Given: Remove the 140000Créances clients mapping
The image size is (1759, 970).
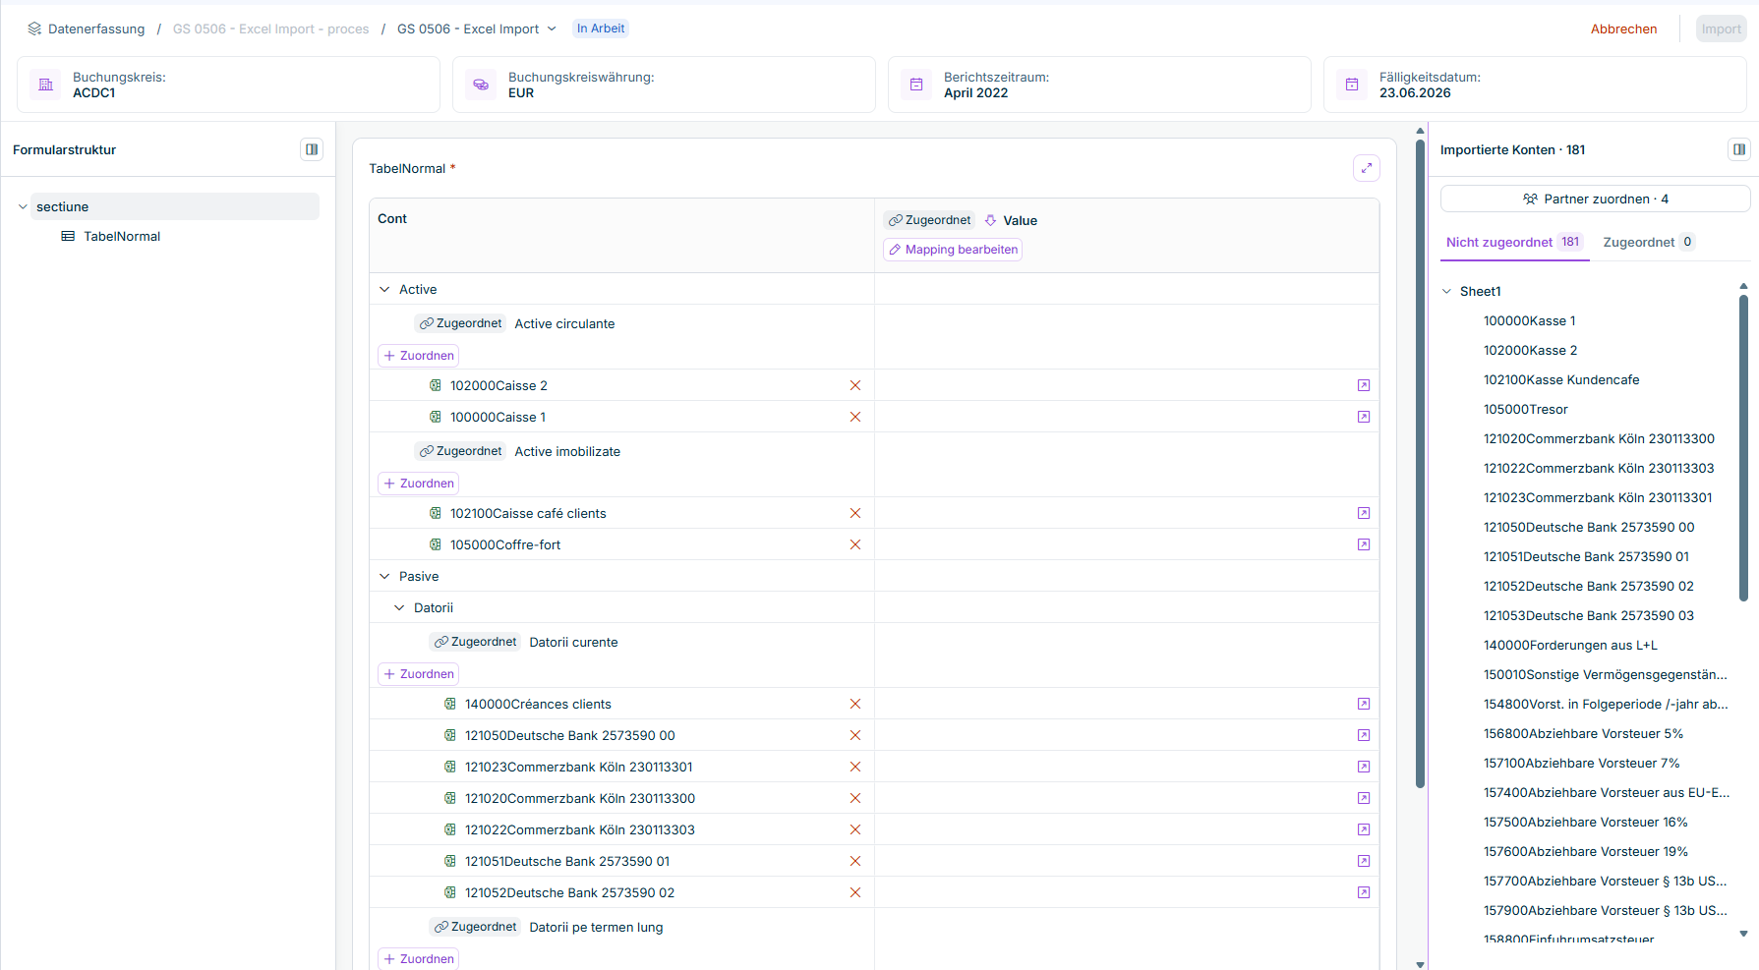Looking at the screenshot, I should (x=855, y=704).
